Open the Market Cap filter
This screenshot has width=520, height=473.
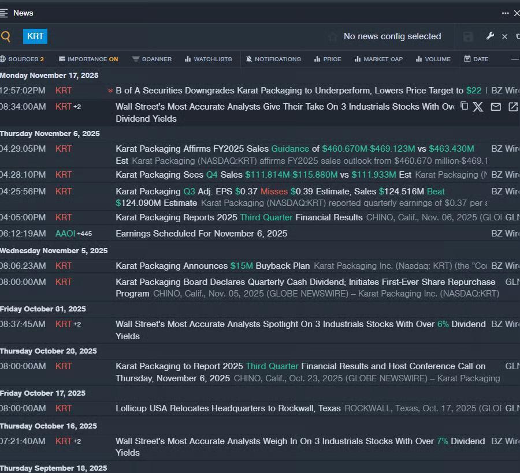tap(378, 59)
